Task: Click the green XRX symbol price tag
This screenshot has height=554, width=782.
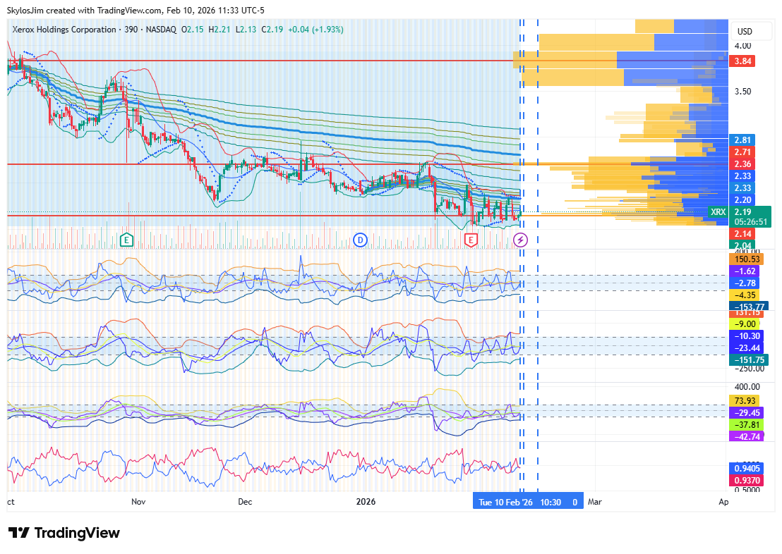Action: pyautogui.click(x=718, y=212)
